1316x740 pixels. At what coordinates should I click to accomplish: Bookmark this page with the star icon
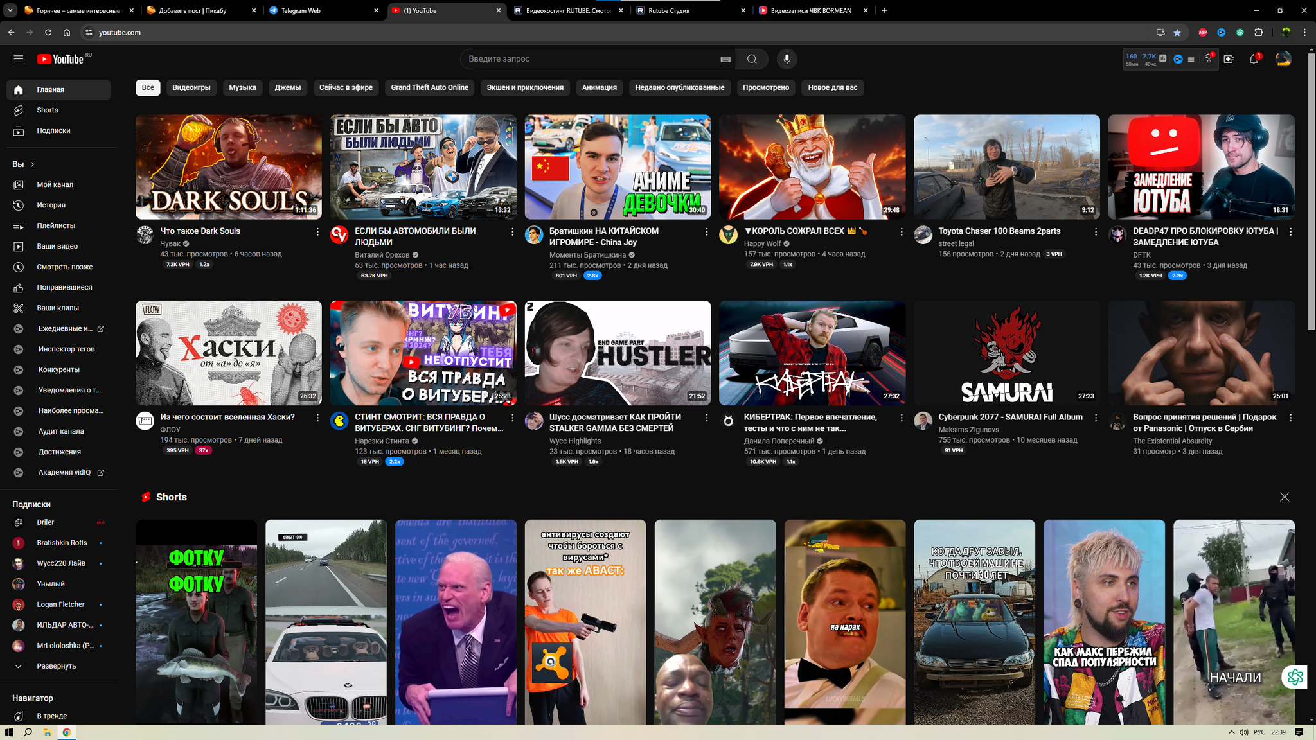pyautogui.click(x=1177, y=32)
